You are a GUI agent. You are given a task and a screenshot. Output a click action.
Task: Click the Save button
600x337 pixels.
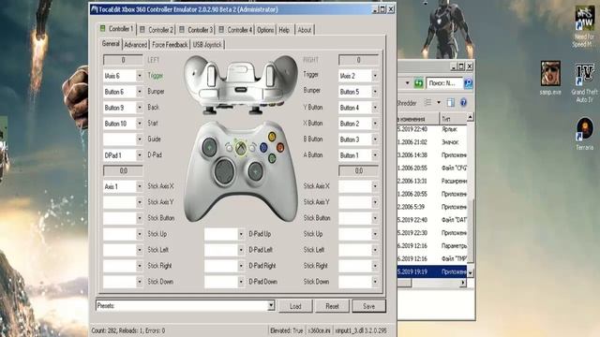pos(368,306)
